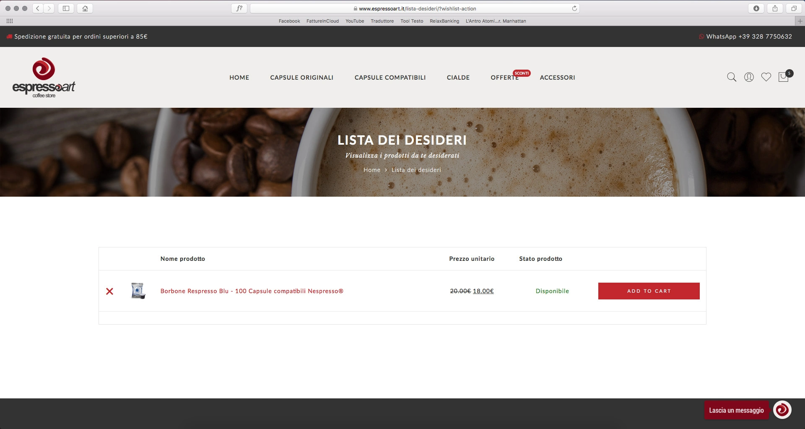Toggle the Safari sidebar button
This screenshot has height=429, width=805.
coord(66,8)
